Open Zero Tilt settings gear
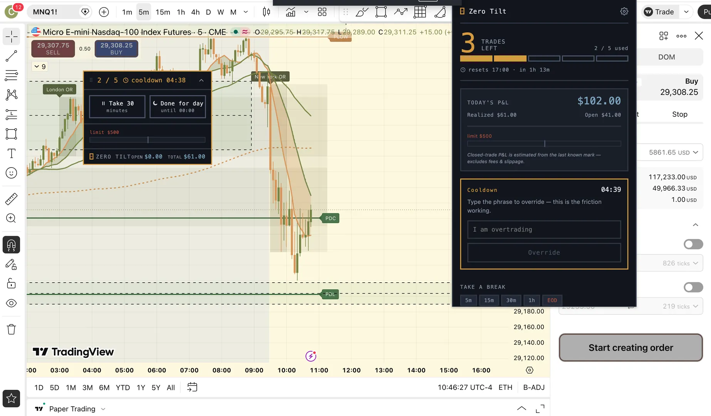The image size is (711, 416). pos(624,12)
